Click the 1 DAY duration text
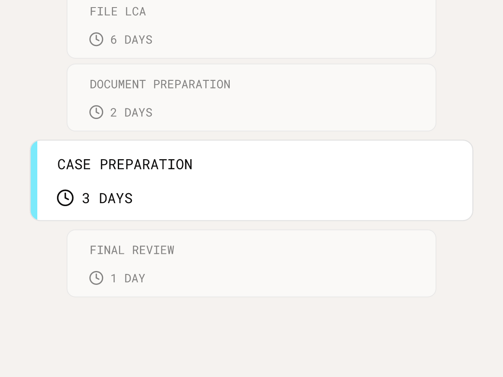503x377 pixels. click(x=127, y=278)
